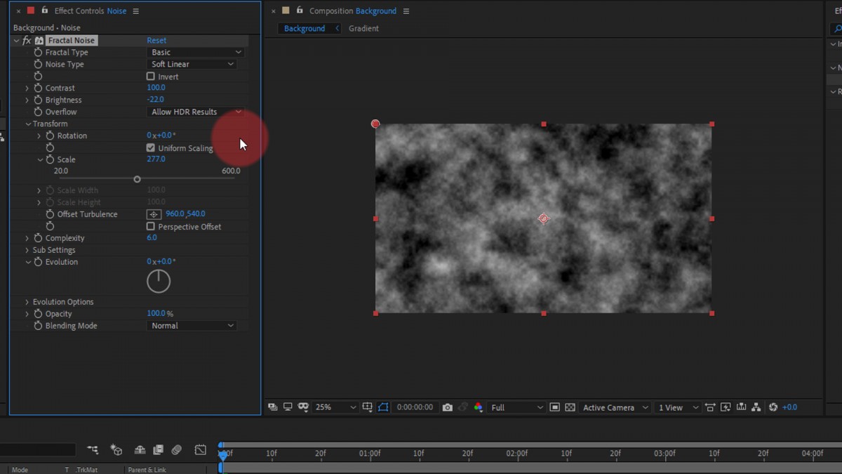
Task: Toggle Brightness stopwatch
Action: point(38,100)
